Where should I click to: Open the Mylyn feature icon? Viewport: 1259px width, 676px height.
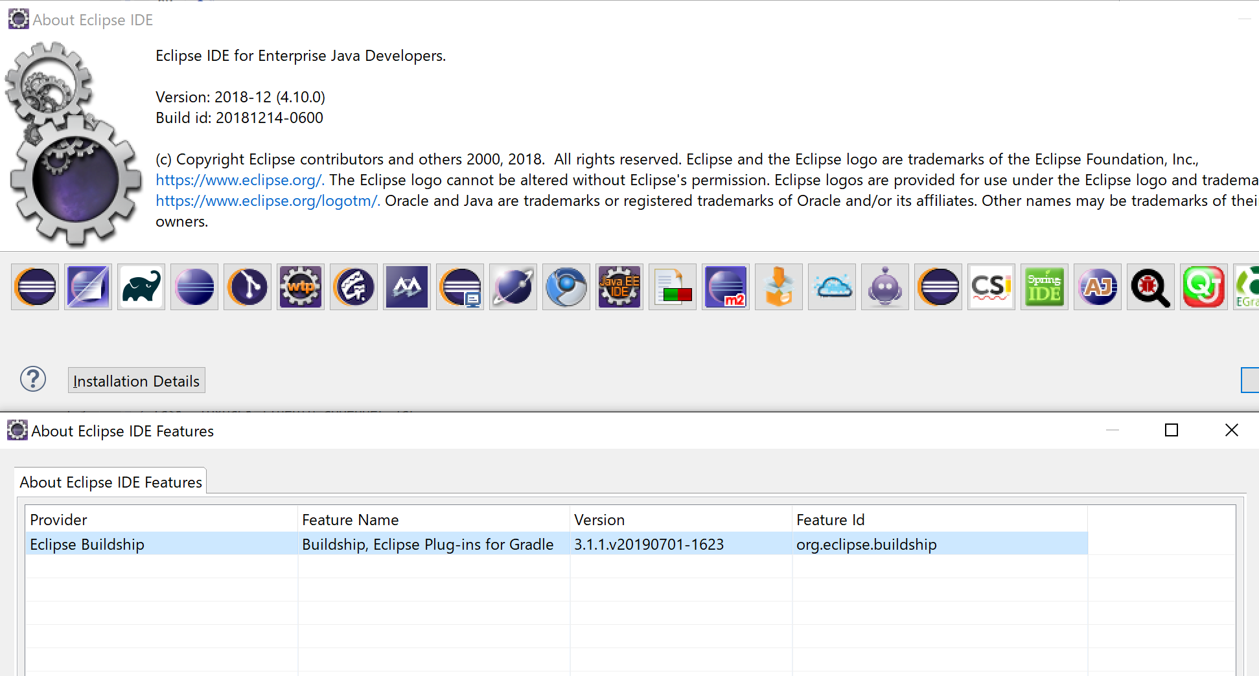coord(407,287)
